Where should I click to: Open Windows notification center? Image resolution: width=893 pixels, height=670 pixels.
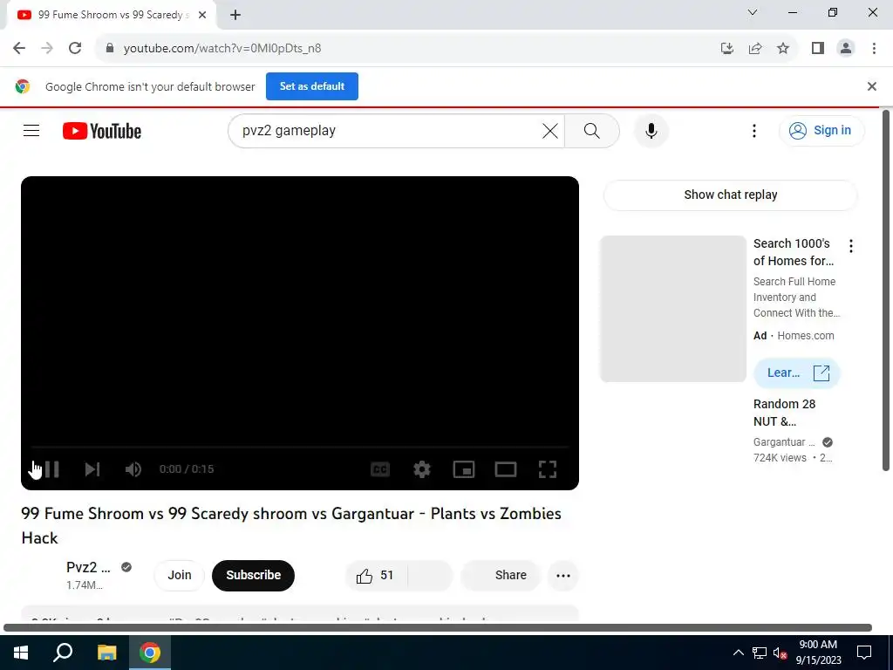[864, 653]
